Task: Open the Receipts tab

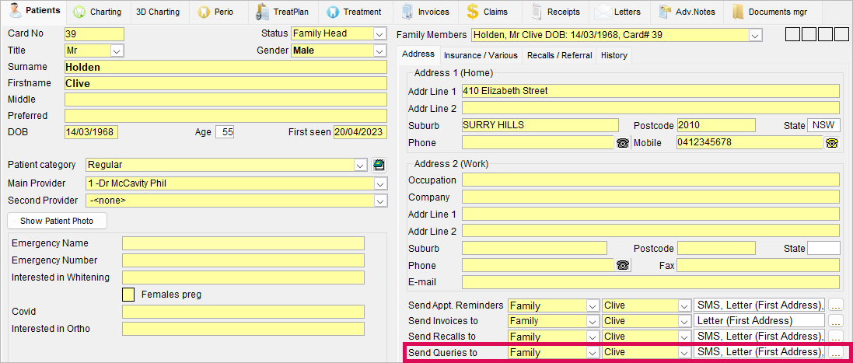Action: point(556,12)
